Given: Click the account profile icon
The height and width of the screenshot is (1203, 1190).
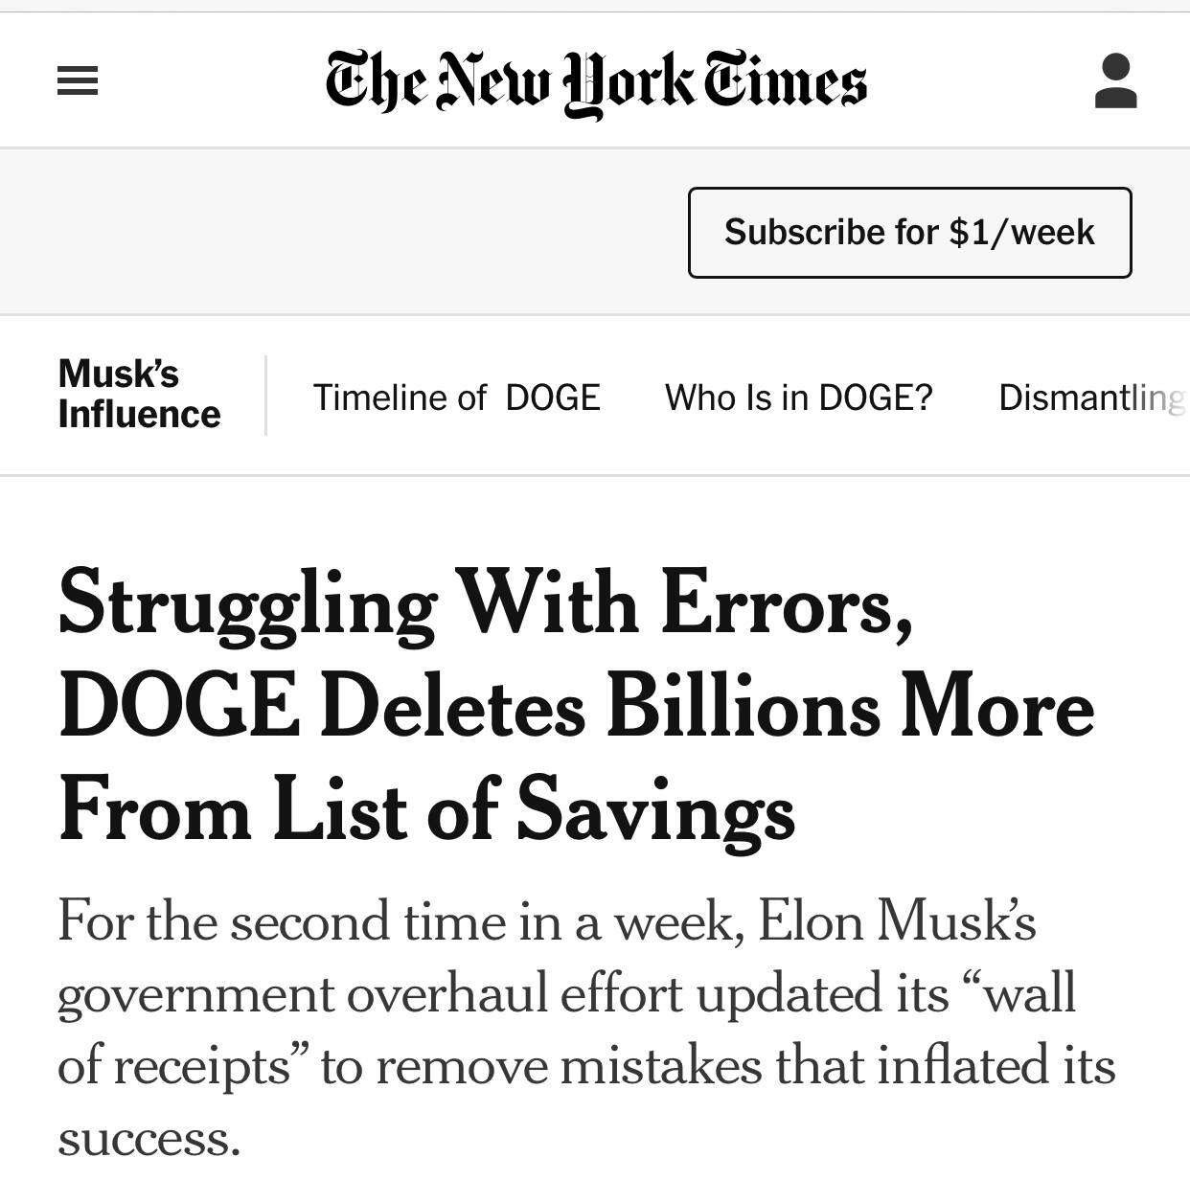Looking at the screenshot, I should click(1115, 81).
